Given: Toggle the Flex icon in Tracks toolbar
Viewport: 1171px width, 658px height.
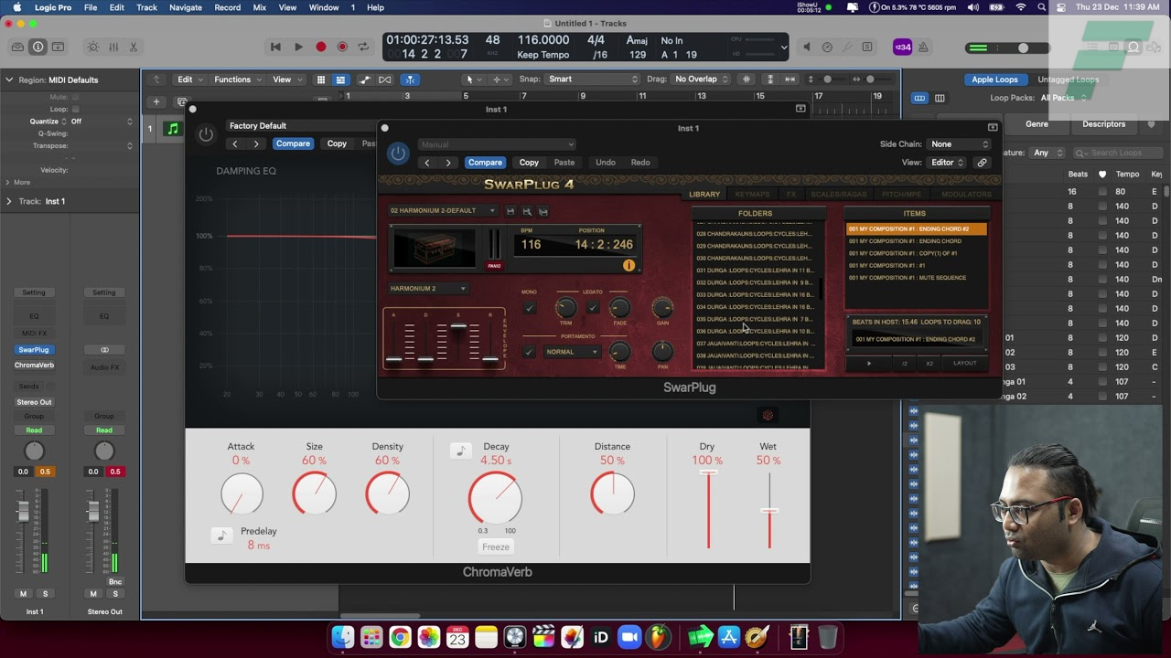Looking at the screenshot, I should pyautogui.click(x=383, y=80).
